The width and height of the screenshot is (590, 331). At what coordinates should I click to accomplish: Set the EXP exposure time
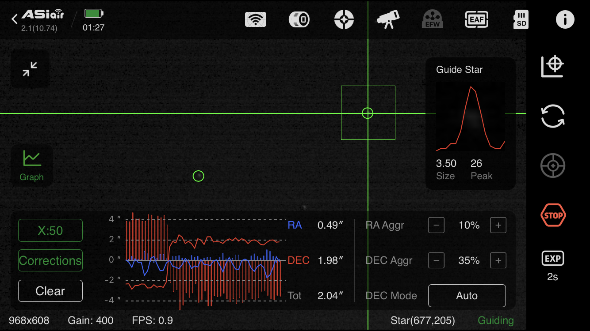pos(552,265)
